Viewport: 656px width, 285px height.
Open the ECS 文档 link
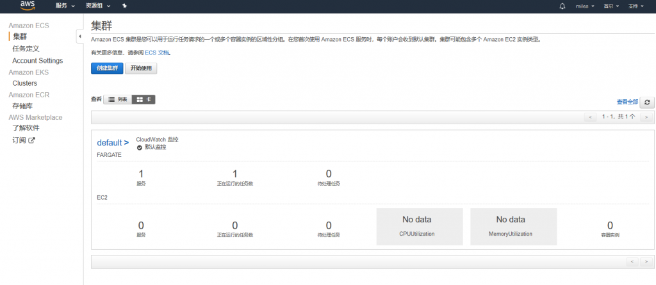click(158, 53)
